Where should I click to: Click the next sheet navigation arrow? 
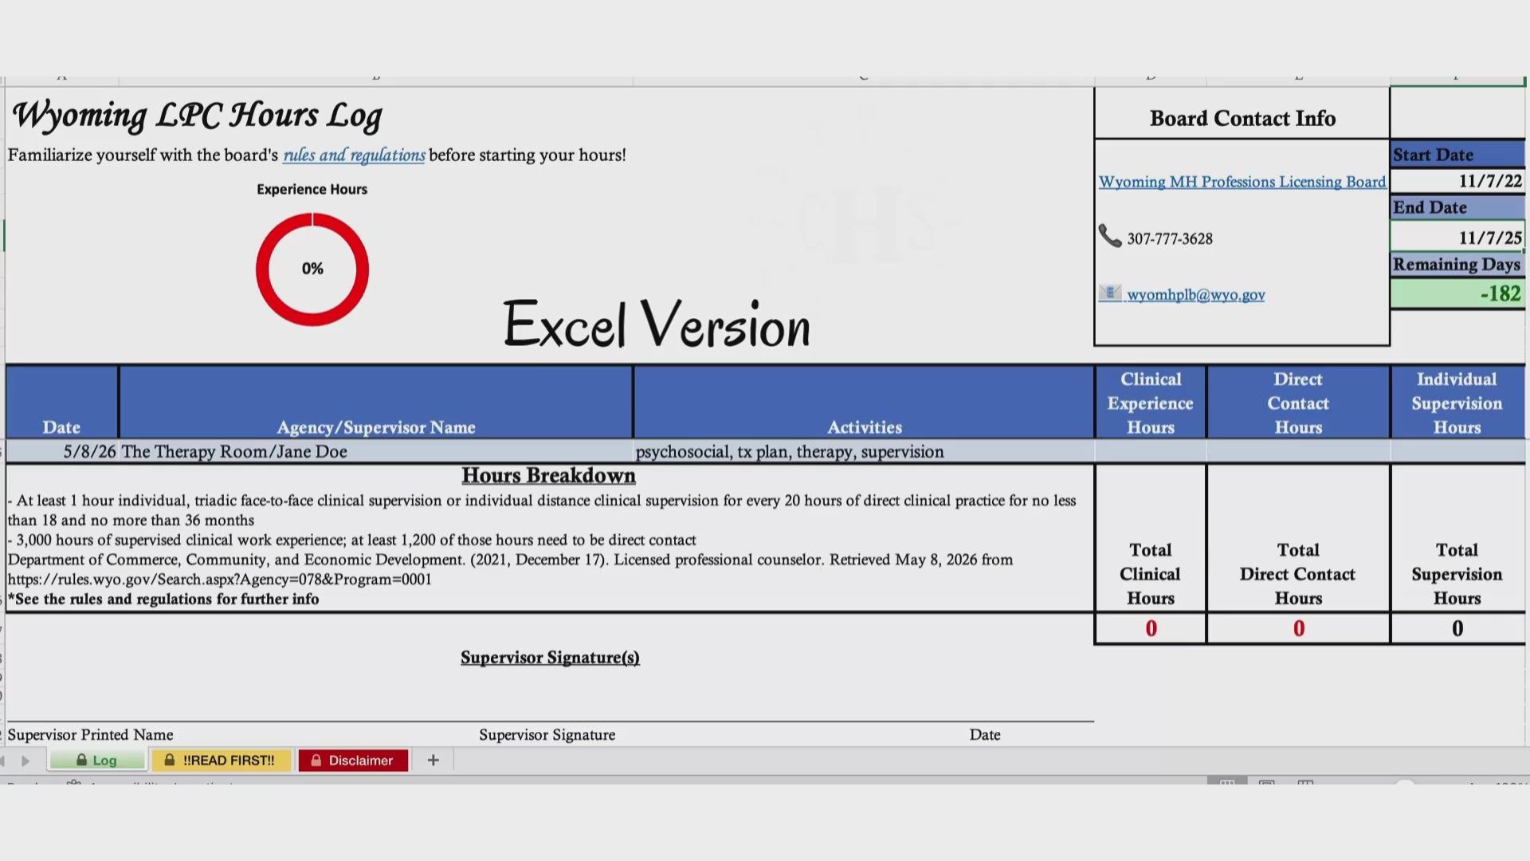point(25,761)
